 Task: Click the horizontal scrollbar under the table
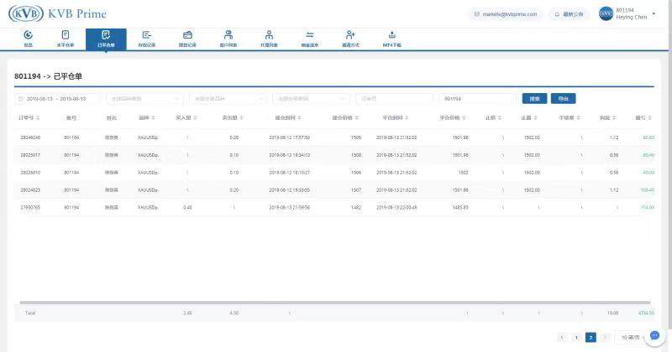coord(336,302)
